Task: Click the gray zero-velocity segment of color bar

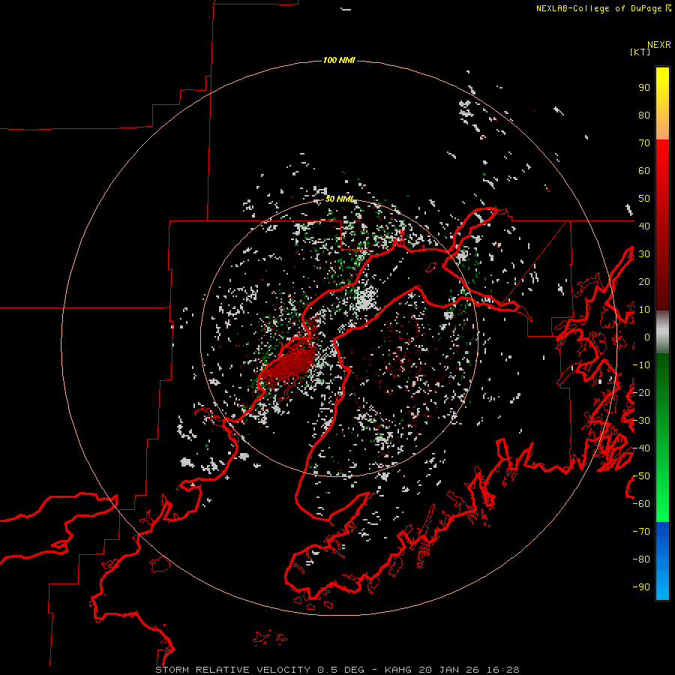Action: 662,332
